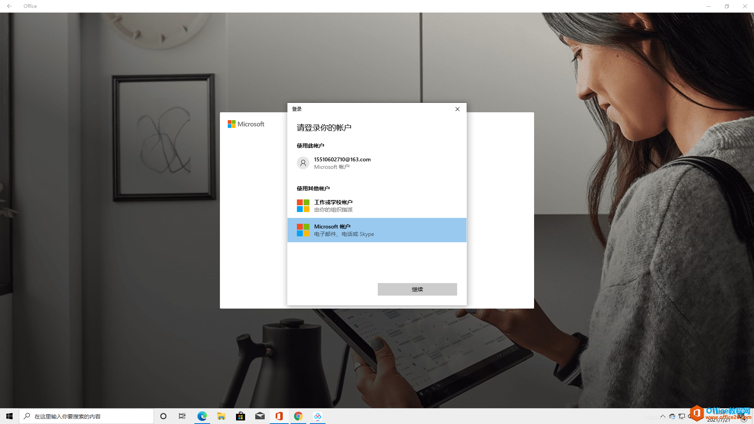Select the 15510602710@163.com account

click(377, 163)
